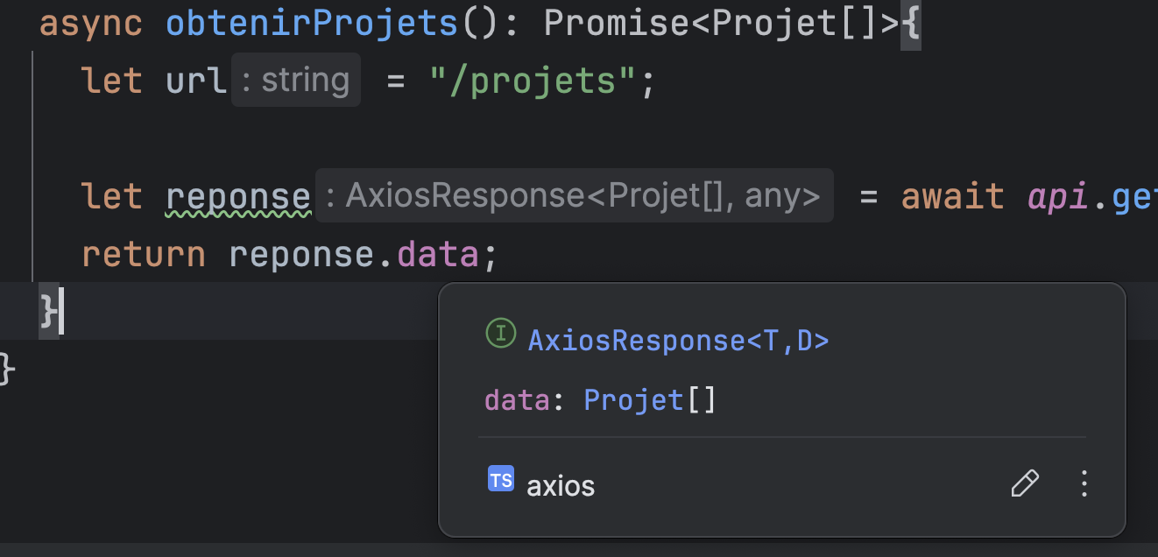The image size is (1158, 557).
Task: Open the three-dot more options menu
Action: click(x=1084, y=483)
